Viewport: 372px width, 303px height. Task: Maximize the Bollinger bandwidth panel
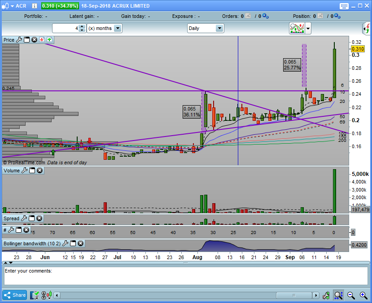[73, 243]
